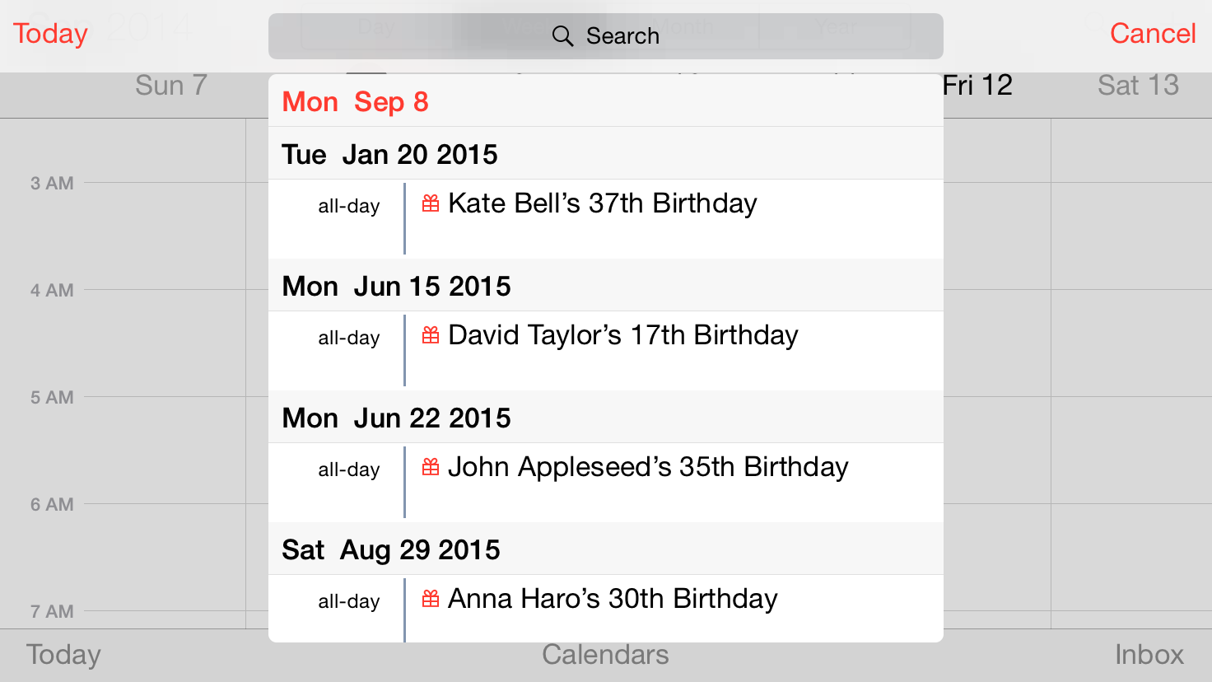Viewport: 1212px width, 682px height.
Task: Select Fri 12 in the week header
Action: 978,86
